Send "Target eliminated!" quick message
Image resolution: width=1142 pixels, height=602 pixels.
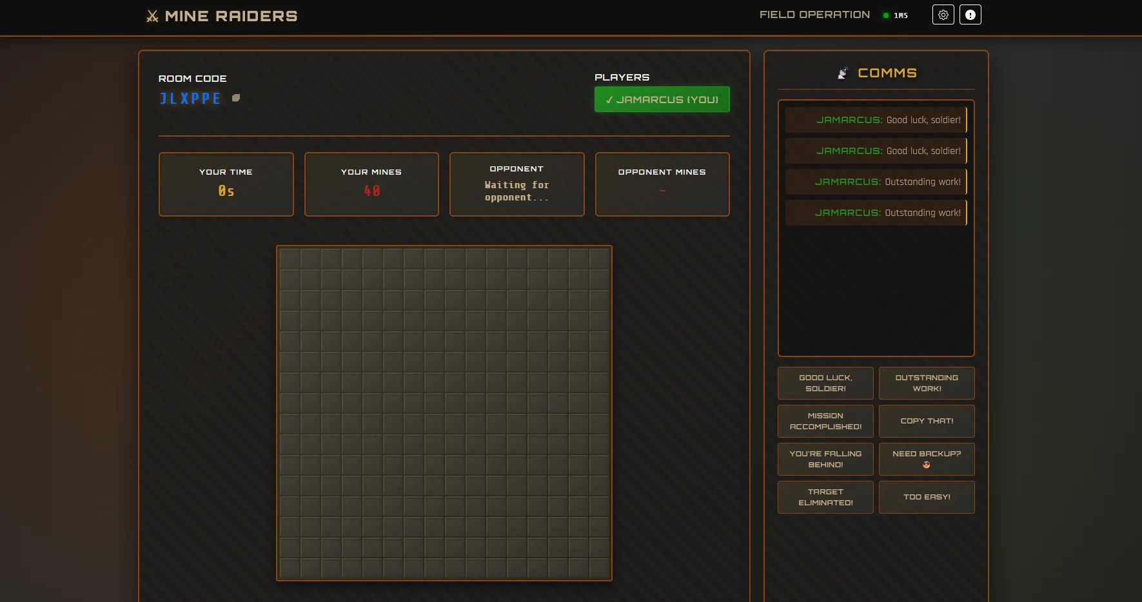click(825, 497)
